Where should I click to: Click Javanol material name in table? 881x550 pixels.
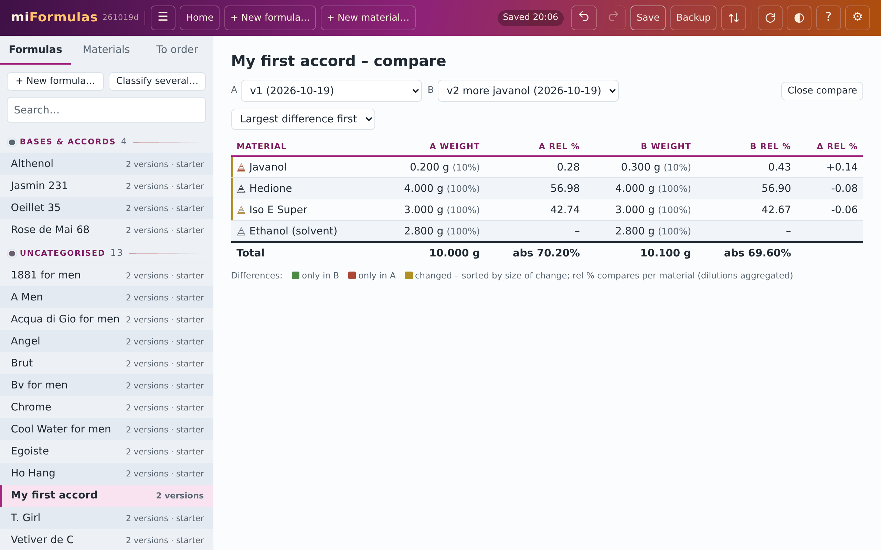click(268, 167)
